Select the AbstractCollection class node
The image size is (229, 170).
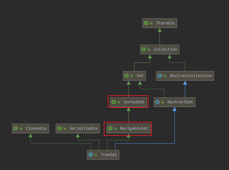[185, 76]
